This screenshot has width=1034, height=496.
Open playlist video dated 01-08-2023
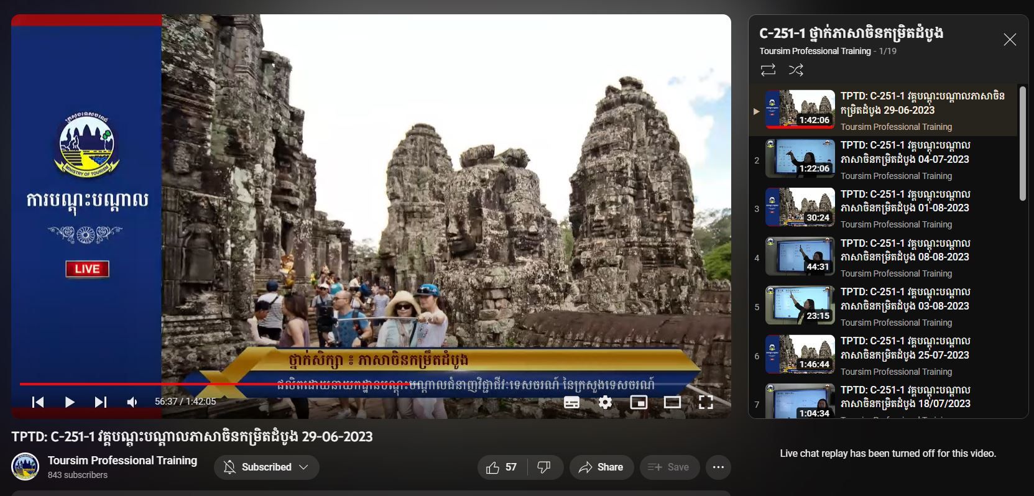pyautogui.click(x=883, y=208)
